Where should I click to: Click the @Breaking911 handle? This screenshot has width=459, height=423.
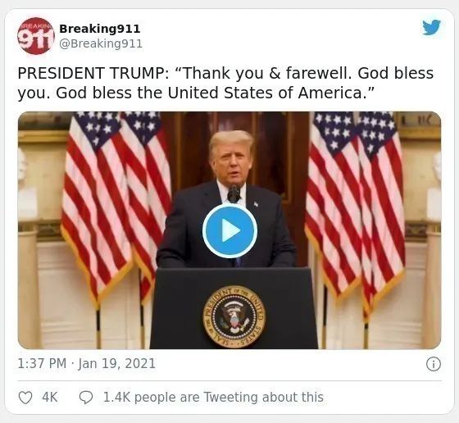[x=101, y=43]
